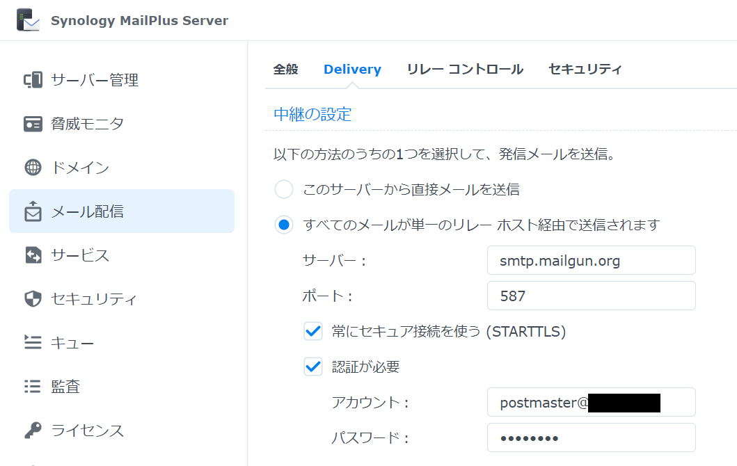Click the ポート field showing 587
This screenshot has height=466, width=737.
(x=592, y=296)
